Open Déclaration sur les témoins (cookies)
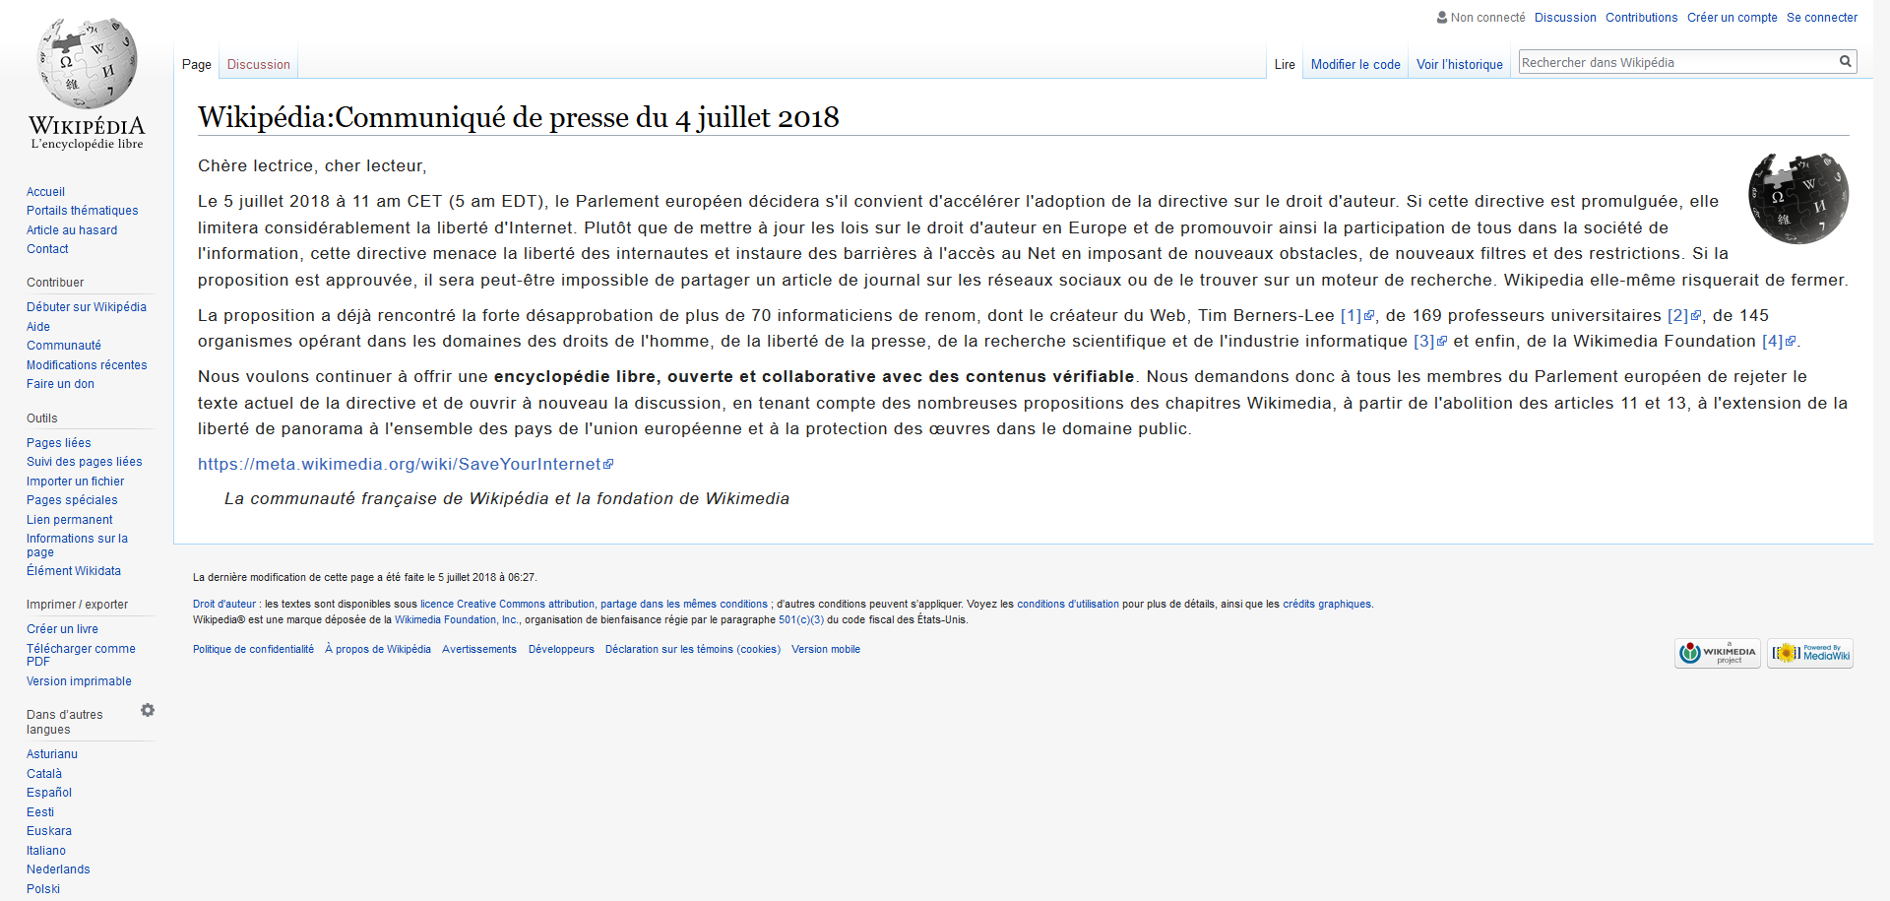Viewport: 1890px width, 901px height. pos(693,650)
